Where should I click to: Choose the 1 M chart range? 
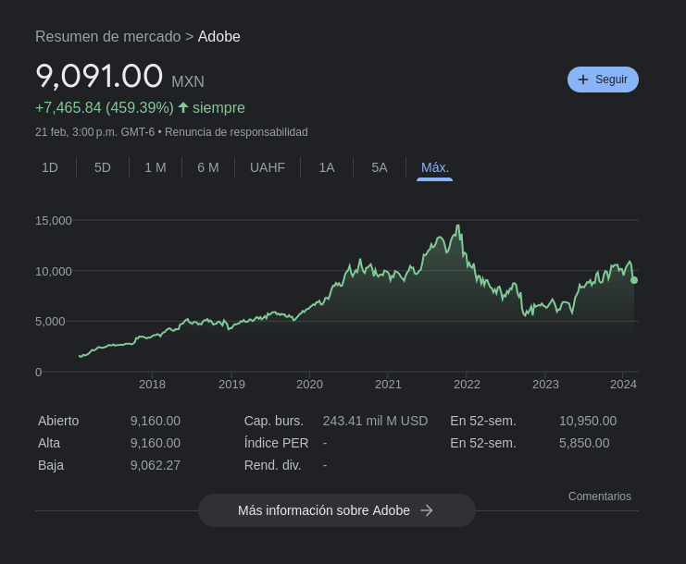(156, 167)
